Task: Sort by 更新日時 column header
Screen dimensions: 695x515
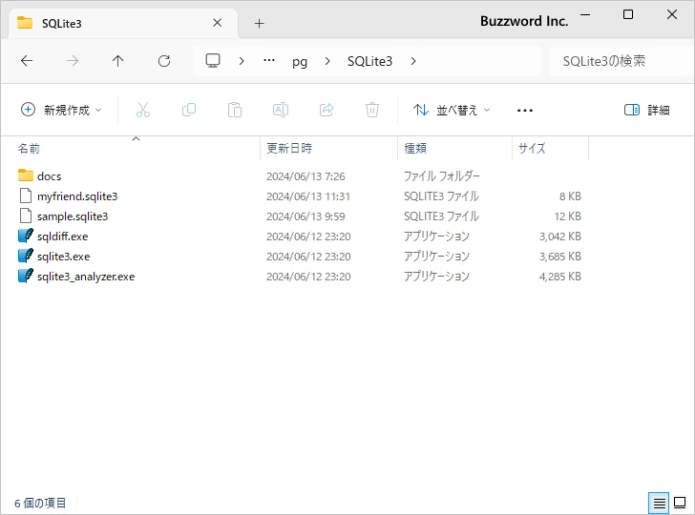Action: click(x=289, y=149)
